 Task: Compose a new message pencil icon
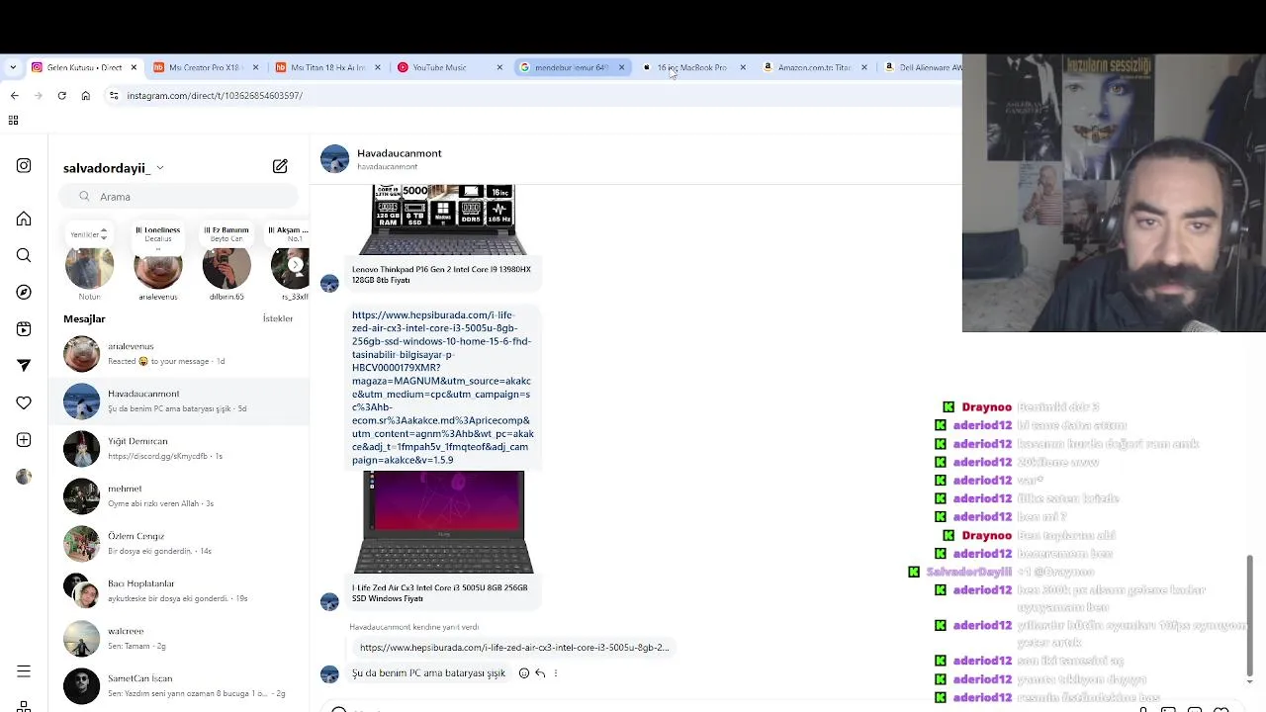280,166
